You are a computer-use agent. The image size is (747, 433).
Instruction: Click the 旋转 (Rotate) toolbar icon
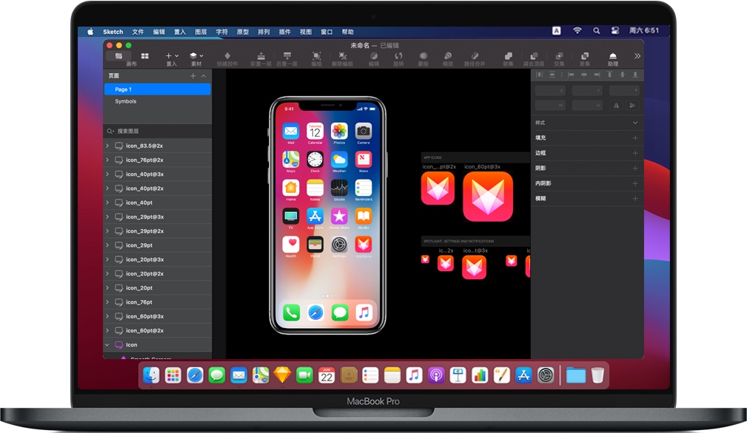[x=398, y=56]
